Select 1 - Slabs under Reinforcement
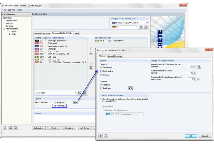This screenshot has height=144, width=214. tap(13, 31)
